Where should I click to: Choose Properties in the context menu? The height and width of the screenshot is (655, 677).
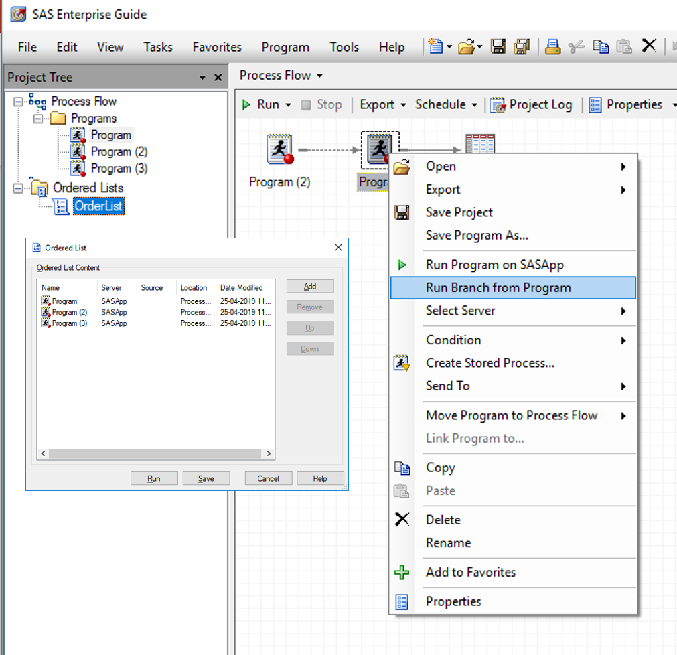click(513, 601)
